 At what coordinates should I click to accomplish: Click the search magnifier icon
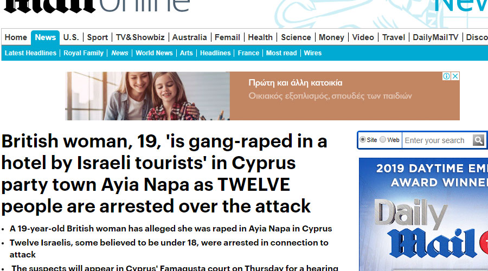coord(478,140)
